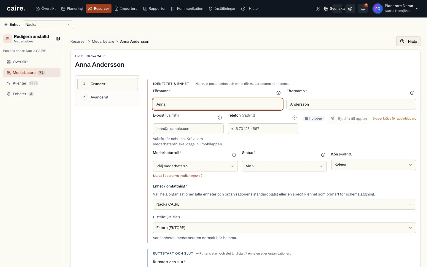Click the Medarbetarroll info icon
This screenshot has height=267, width=427.
234,155
